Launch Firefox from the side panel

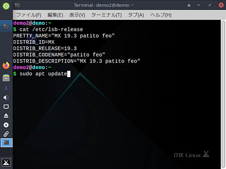pyautogui.click(x=6, y=65)
